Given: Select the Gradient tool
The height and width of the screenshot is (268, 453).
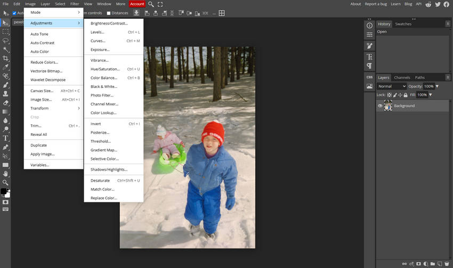Looking at the screenshot, I should [5, 112].
